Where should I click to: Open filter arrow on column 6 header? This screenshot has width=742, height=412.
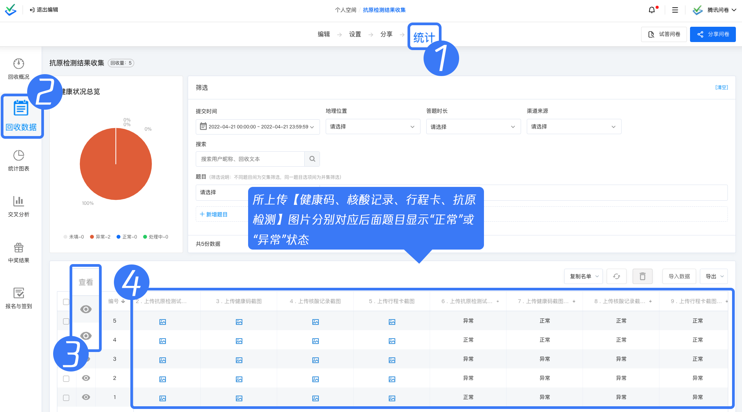click(498, 302)
